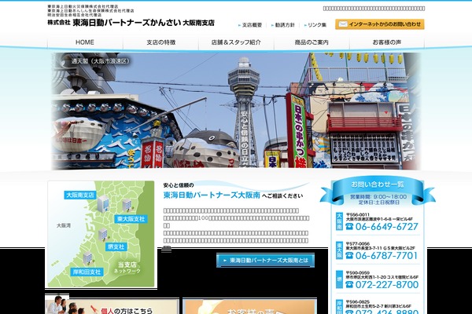Image resolution: width=472 pixels, height=314 pixels.
Task: Select 東大阪支社 label on the map
Action: [x=131, y=219]
